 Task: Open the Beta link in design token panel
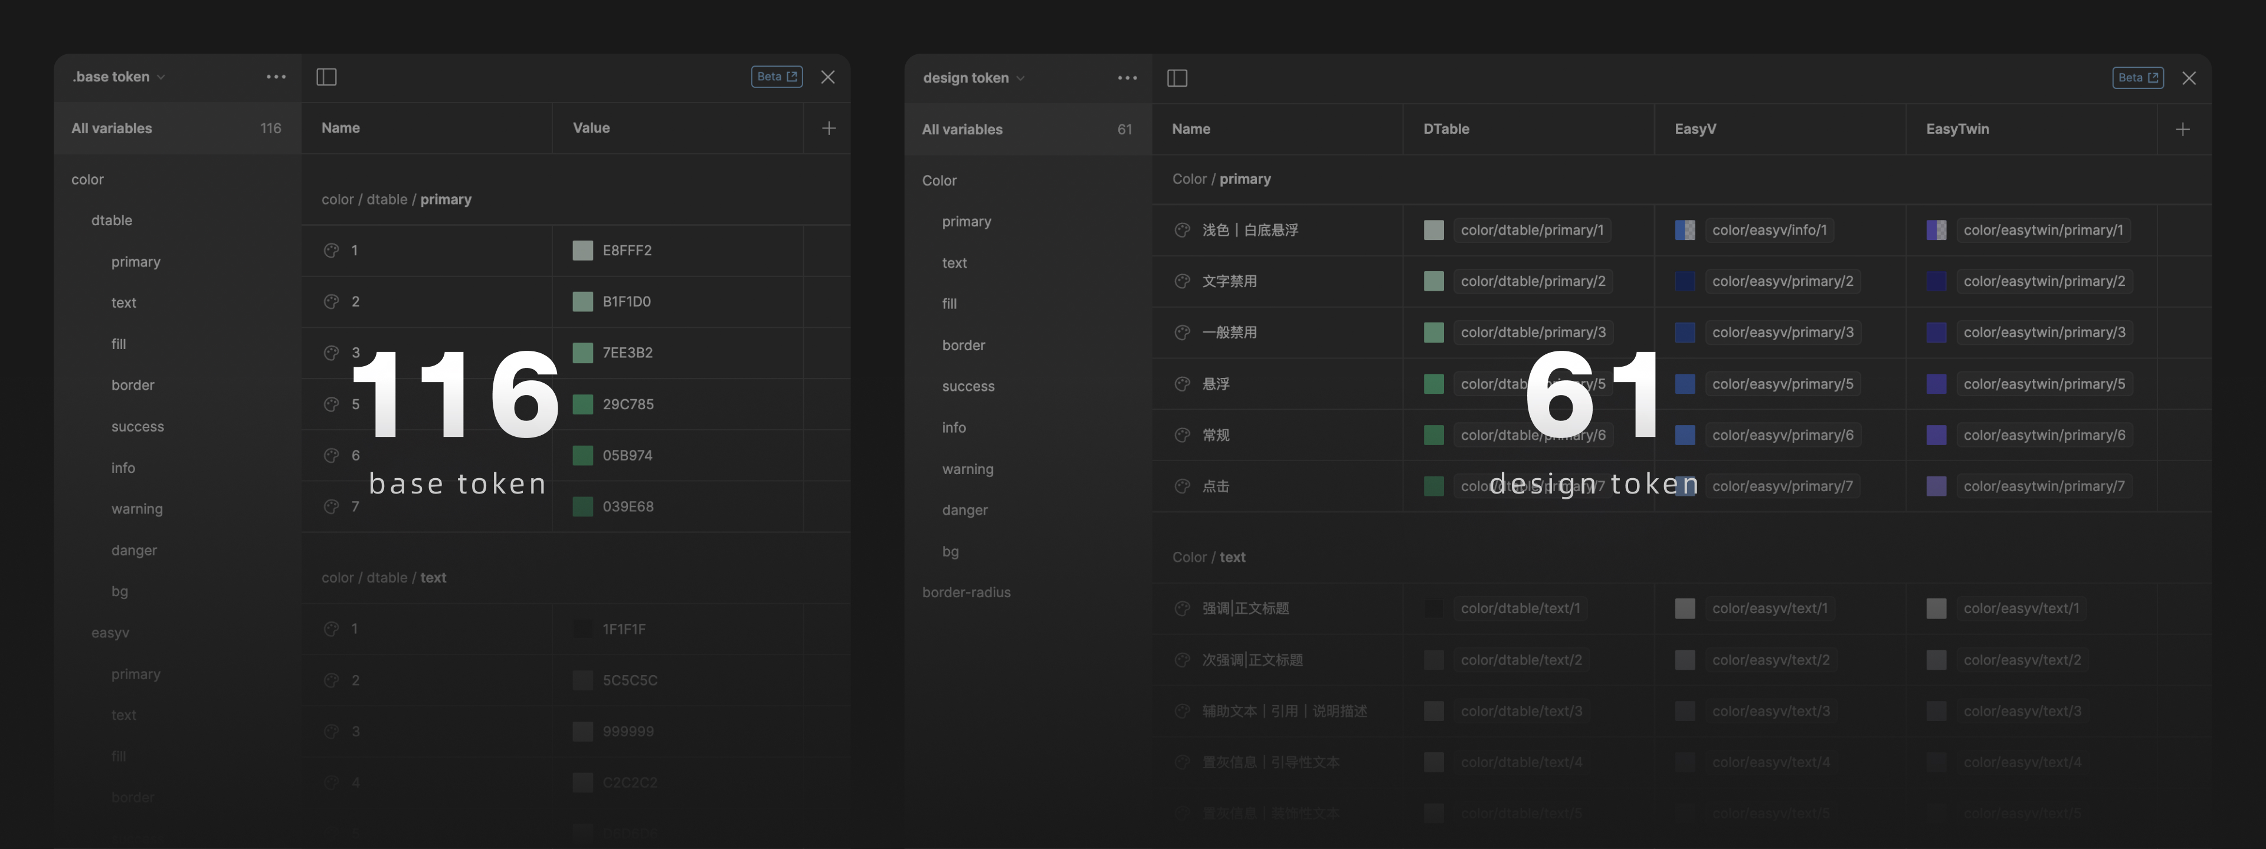point(2137,78)
